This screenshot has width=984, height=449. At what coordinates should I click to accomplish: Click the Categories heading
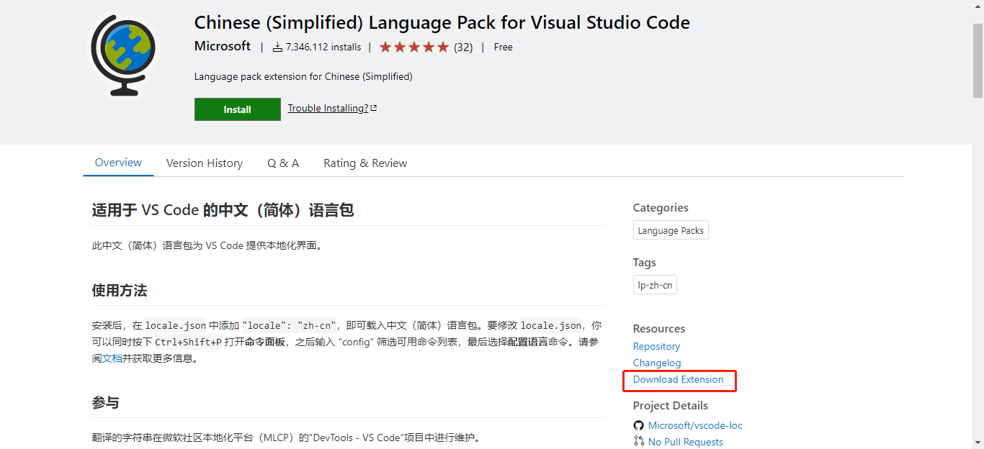point(661,207)
